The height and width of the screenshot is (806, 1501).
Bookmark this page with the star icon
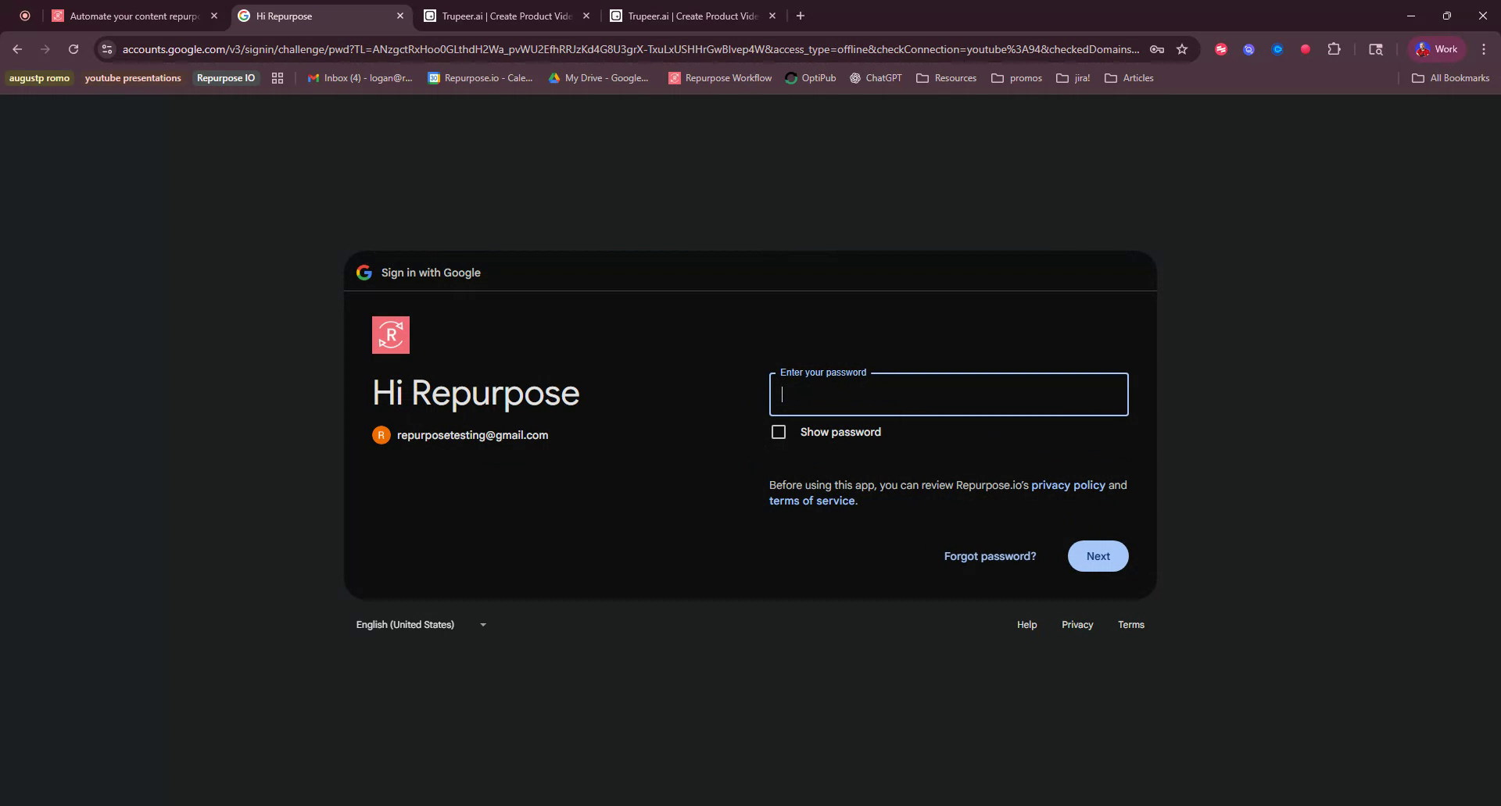[1182, 48]
